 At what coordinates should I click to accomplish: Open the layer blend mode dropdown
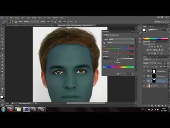click(x=150, y=63)
